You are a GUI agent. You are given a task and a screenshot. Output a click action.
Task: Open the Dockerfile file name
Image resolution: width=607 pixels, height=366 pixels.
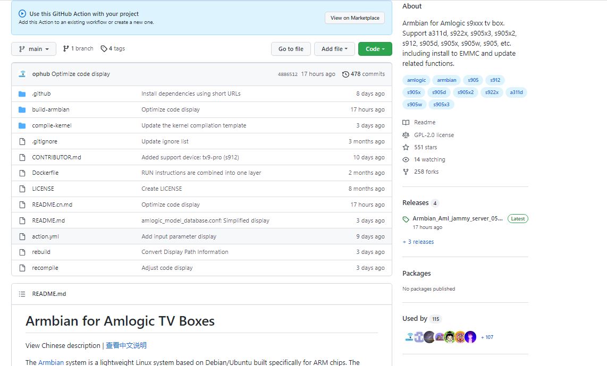point(45,173)
